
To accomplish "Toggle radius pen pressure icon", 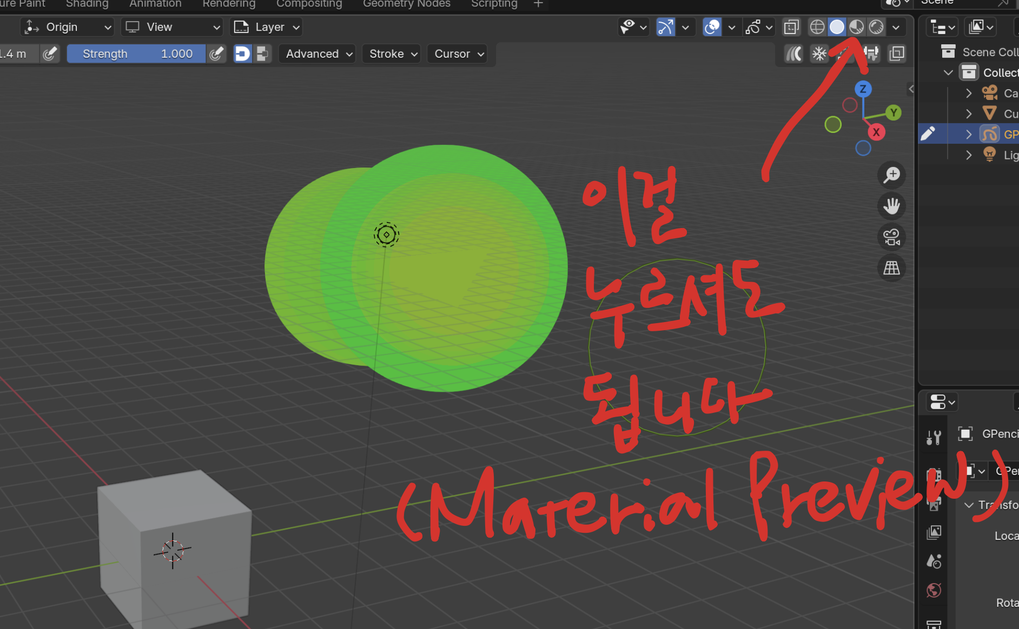I will [x=49, y=53].
